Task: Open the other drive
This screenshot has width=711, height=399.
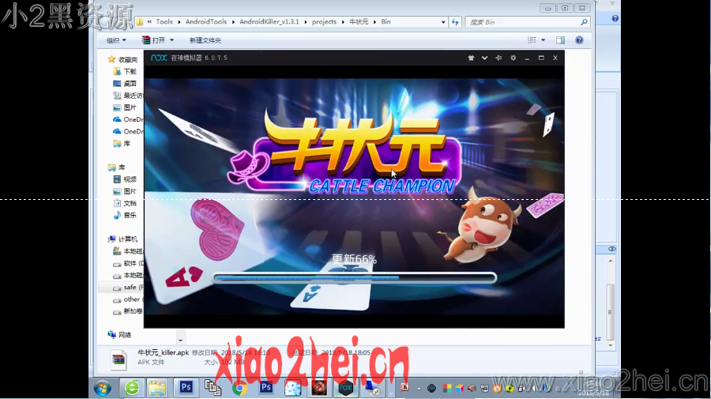Action: (128, 299)
